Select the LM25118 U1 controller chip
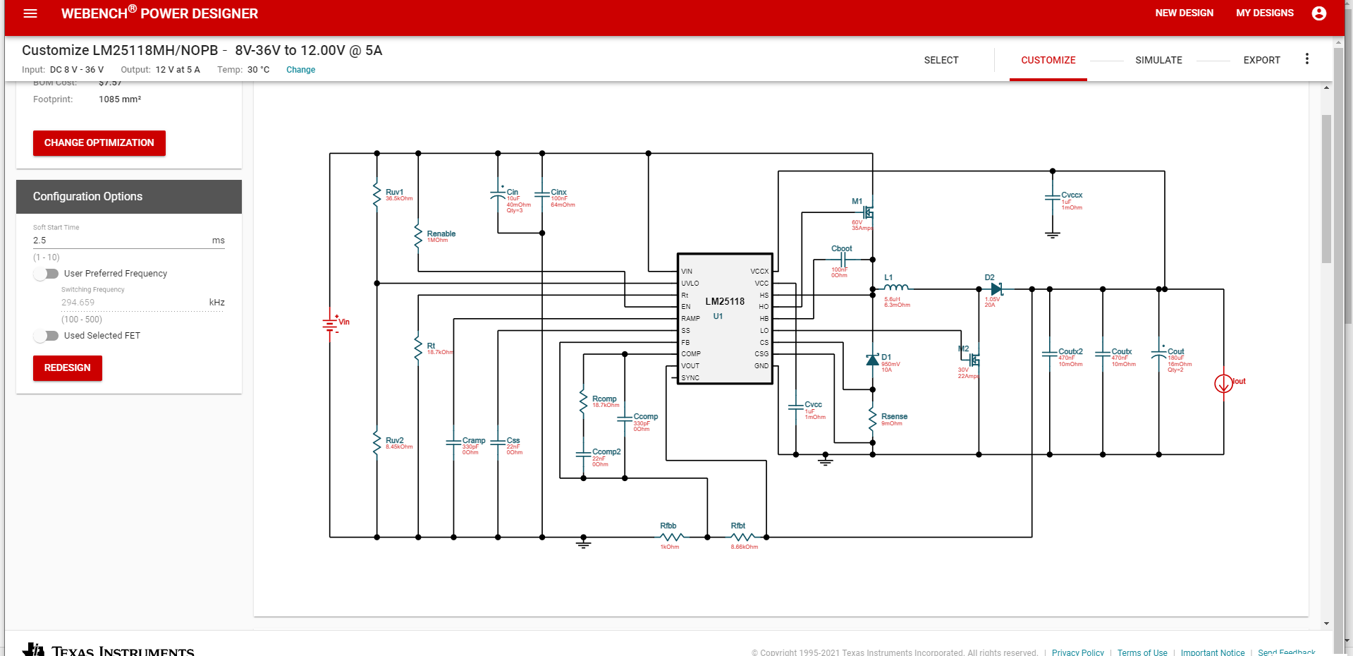Screen dimensions: 1353x656 (725, 319)
